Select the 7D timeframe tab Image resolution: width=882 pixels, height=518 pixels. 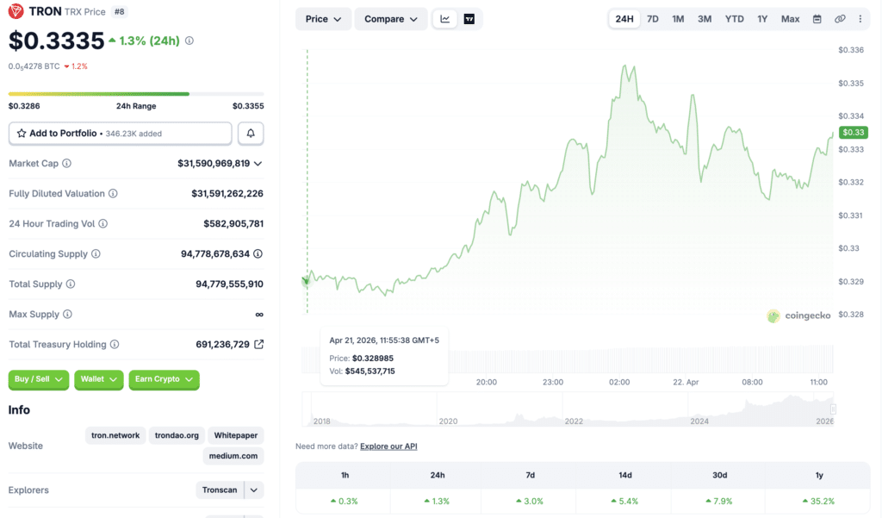[653, 19]
